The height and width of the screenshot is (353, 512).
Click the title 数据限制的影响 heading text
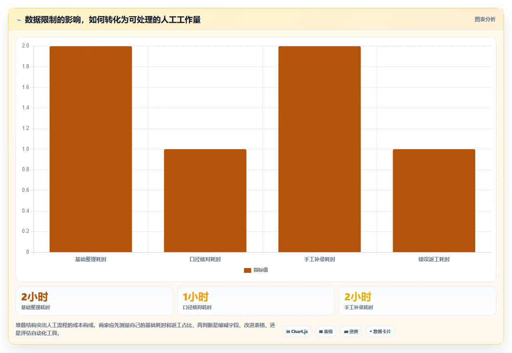tap(113, 20)
